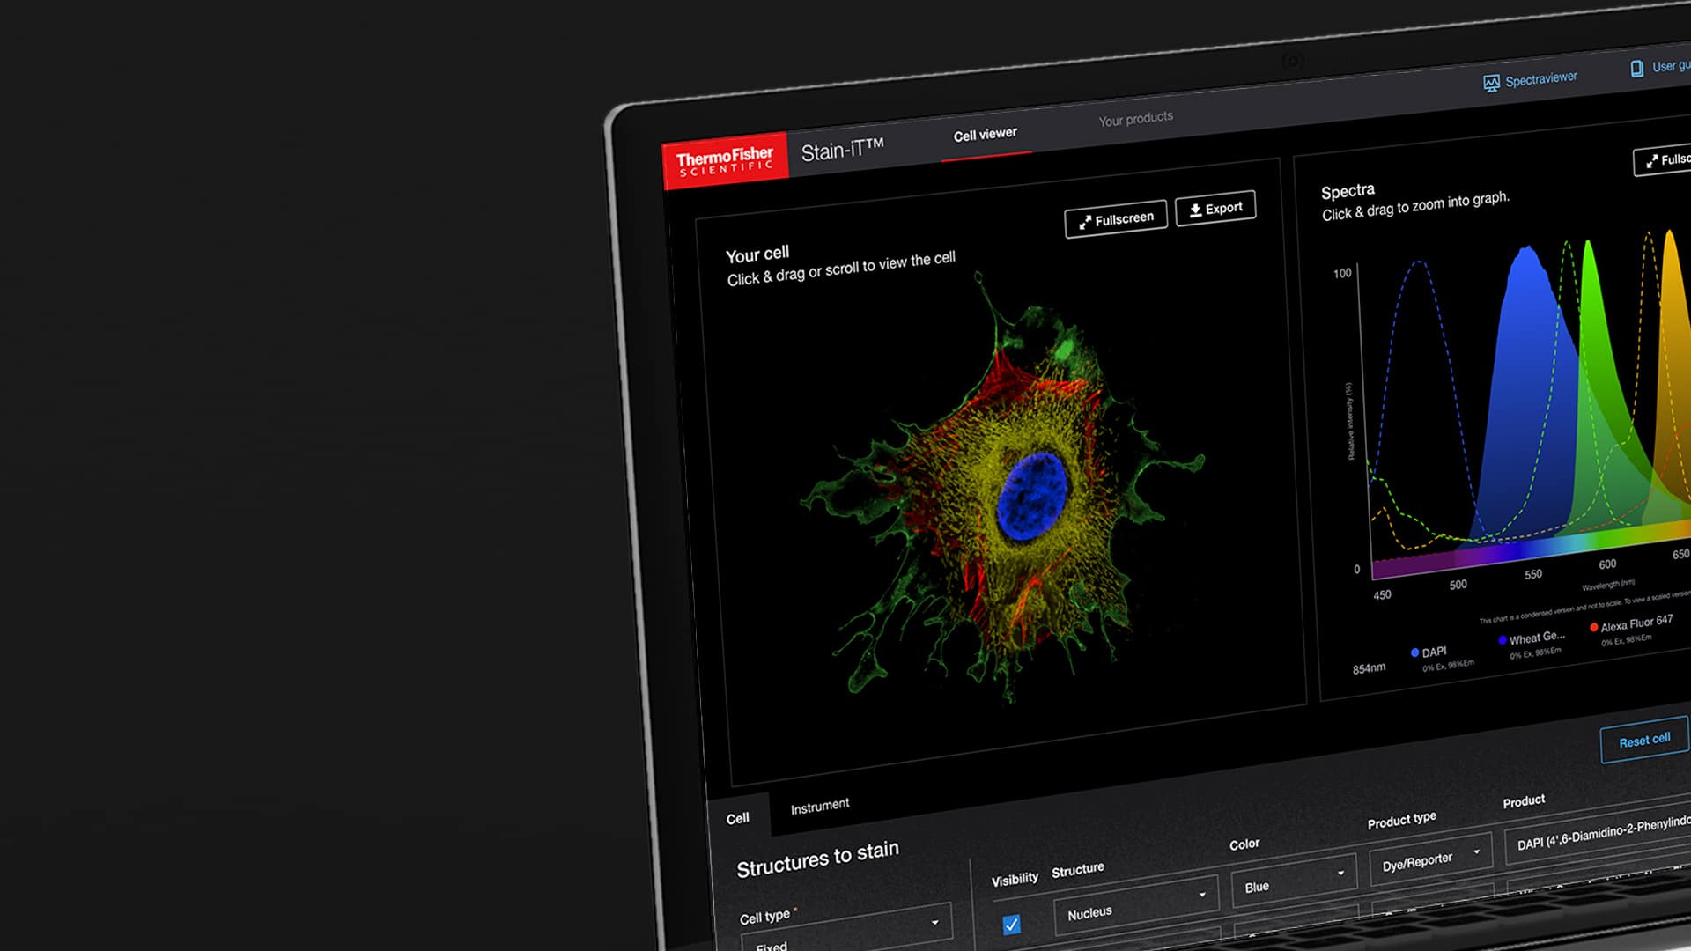
Task: Click the Stain-iT title text
Action: tap(842, 150)
